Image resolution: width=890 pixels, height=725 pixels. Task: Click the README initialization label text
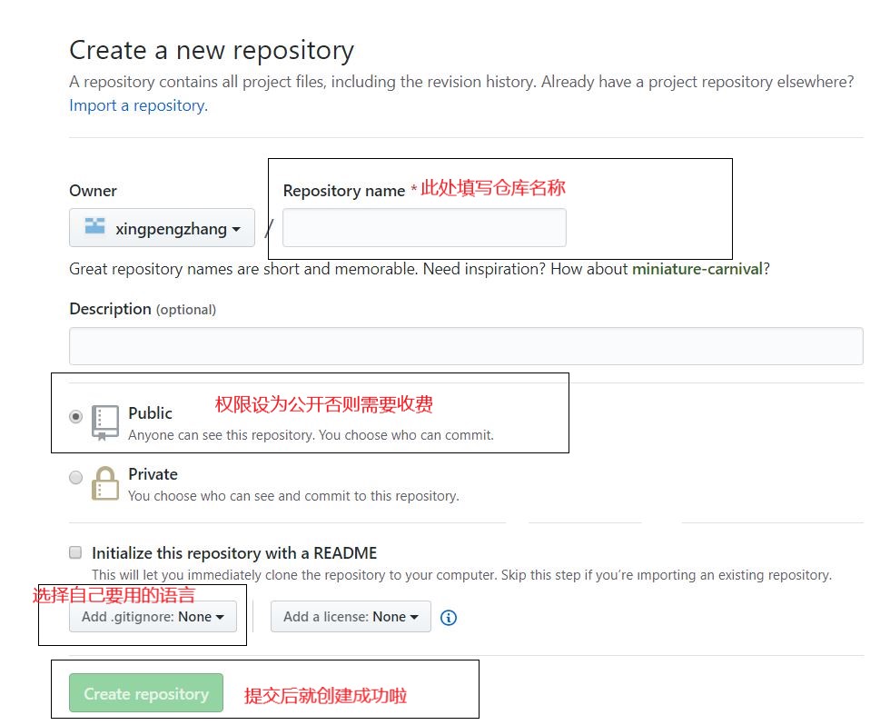(x=234, y=552)
